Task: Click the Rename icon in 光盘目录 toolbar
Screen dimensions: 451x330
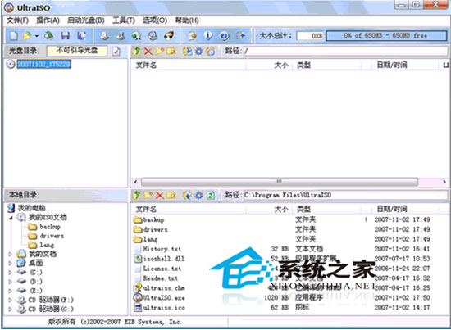Action: click(x=171, y=52)
